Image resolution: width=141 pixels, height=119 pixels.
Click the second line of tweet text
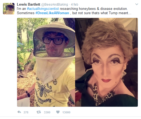pos(74,13)
